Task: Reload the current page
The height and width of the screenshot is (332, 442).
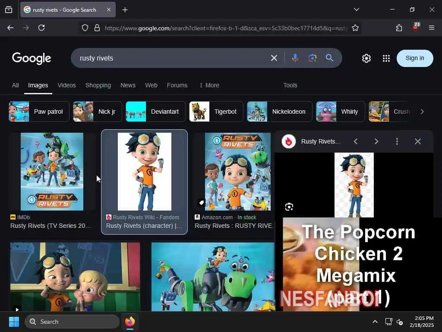Action: pos(41,28)
